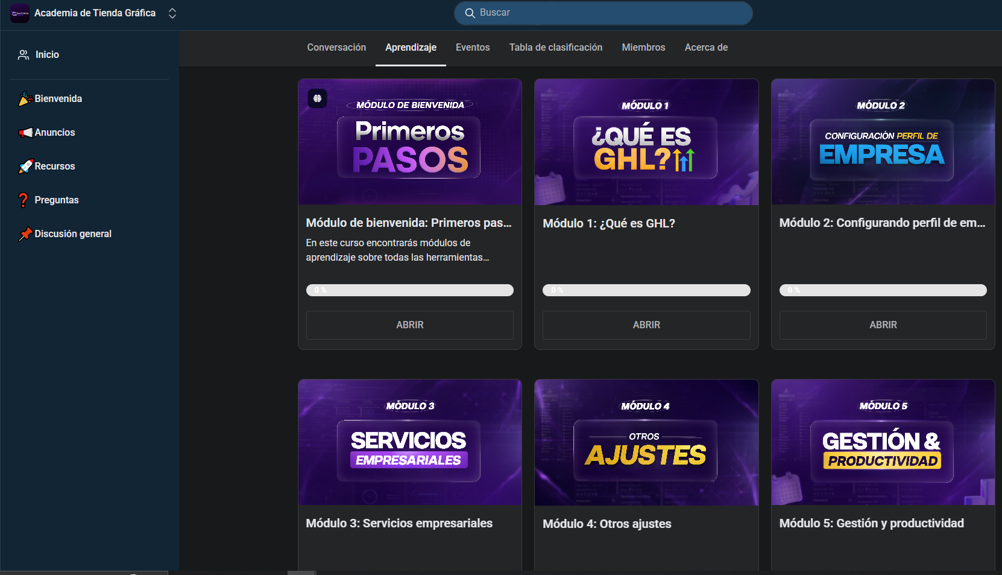Click the Módulo 2 progress bar
Screen dimensions: 1002x575
[883, 290]
